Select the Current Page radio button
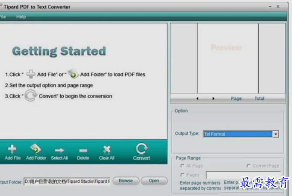This screenshot has width=292, height=196. (x=248, y=166)
